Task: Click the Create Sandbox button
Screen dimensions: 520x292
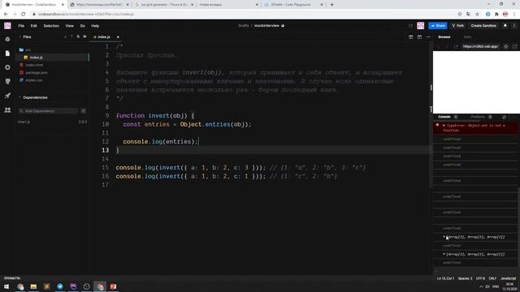Action: (x=483, y=25)
